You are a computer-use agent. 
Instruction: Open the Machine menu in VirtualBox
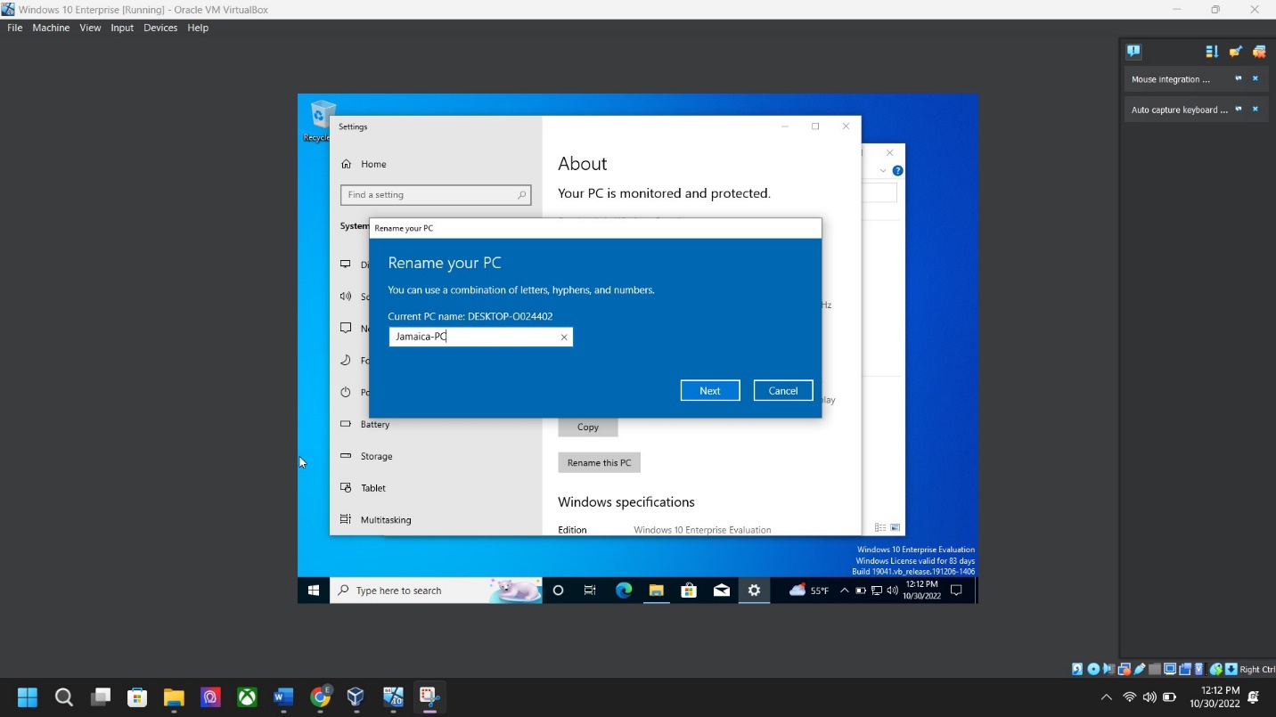click(x=51, y=28)
